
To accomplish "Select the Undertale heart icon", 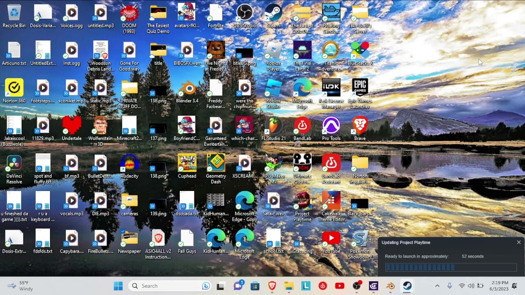I will click(x=72, y=129).
